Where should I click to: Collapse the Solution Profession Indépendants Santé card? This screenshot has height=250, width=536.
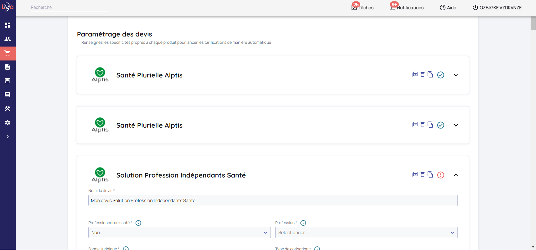(x=456, y=175)
